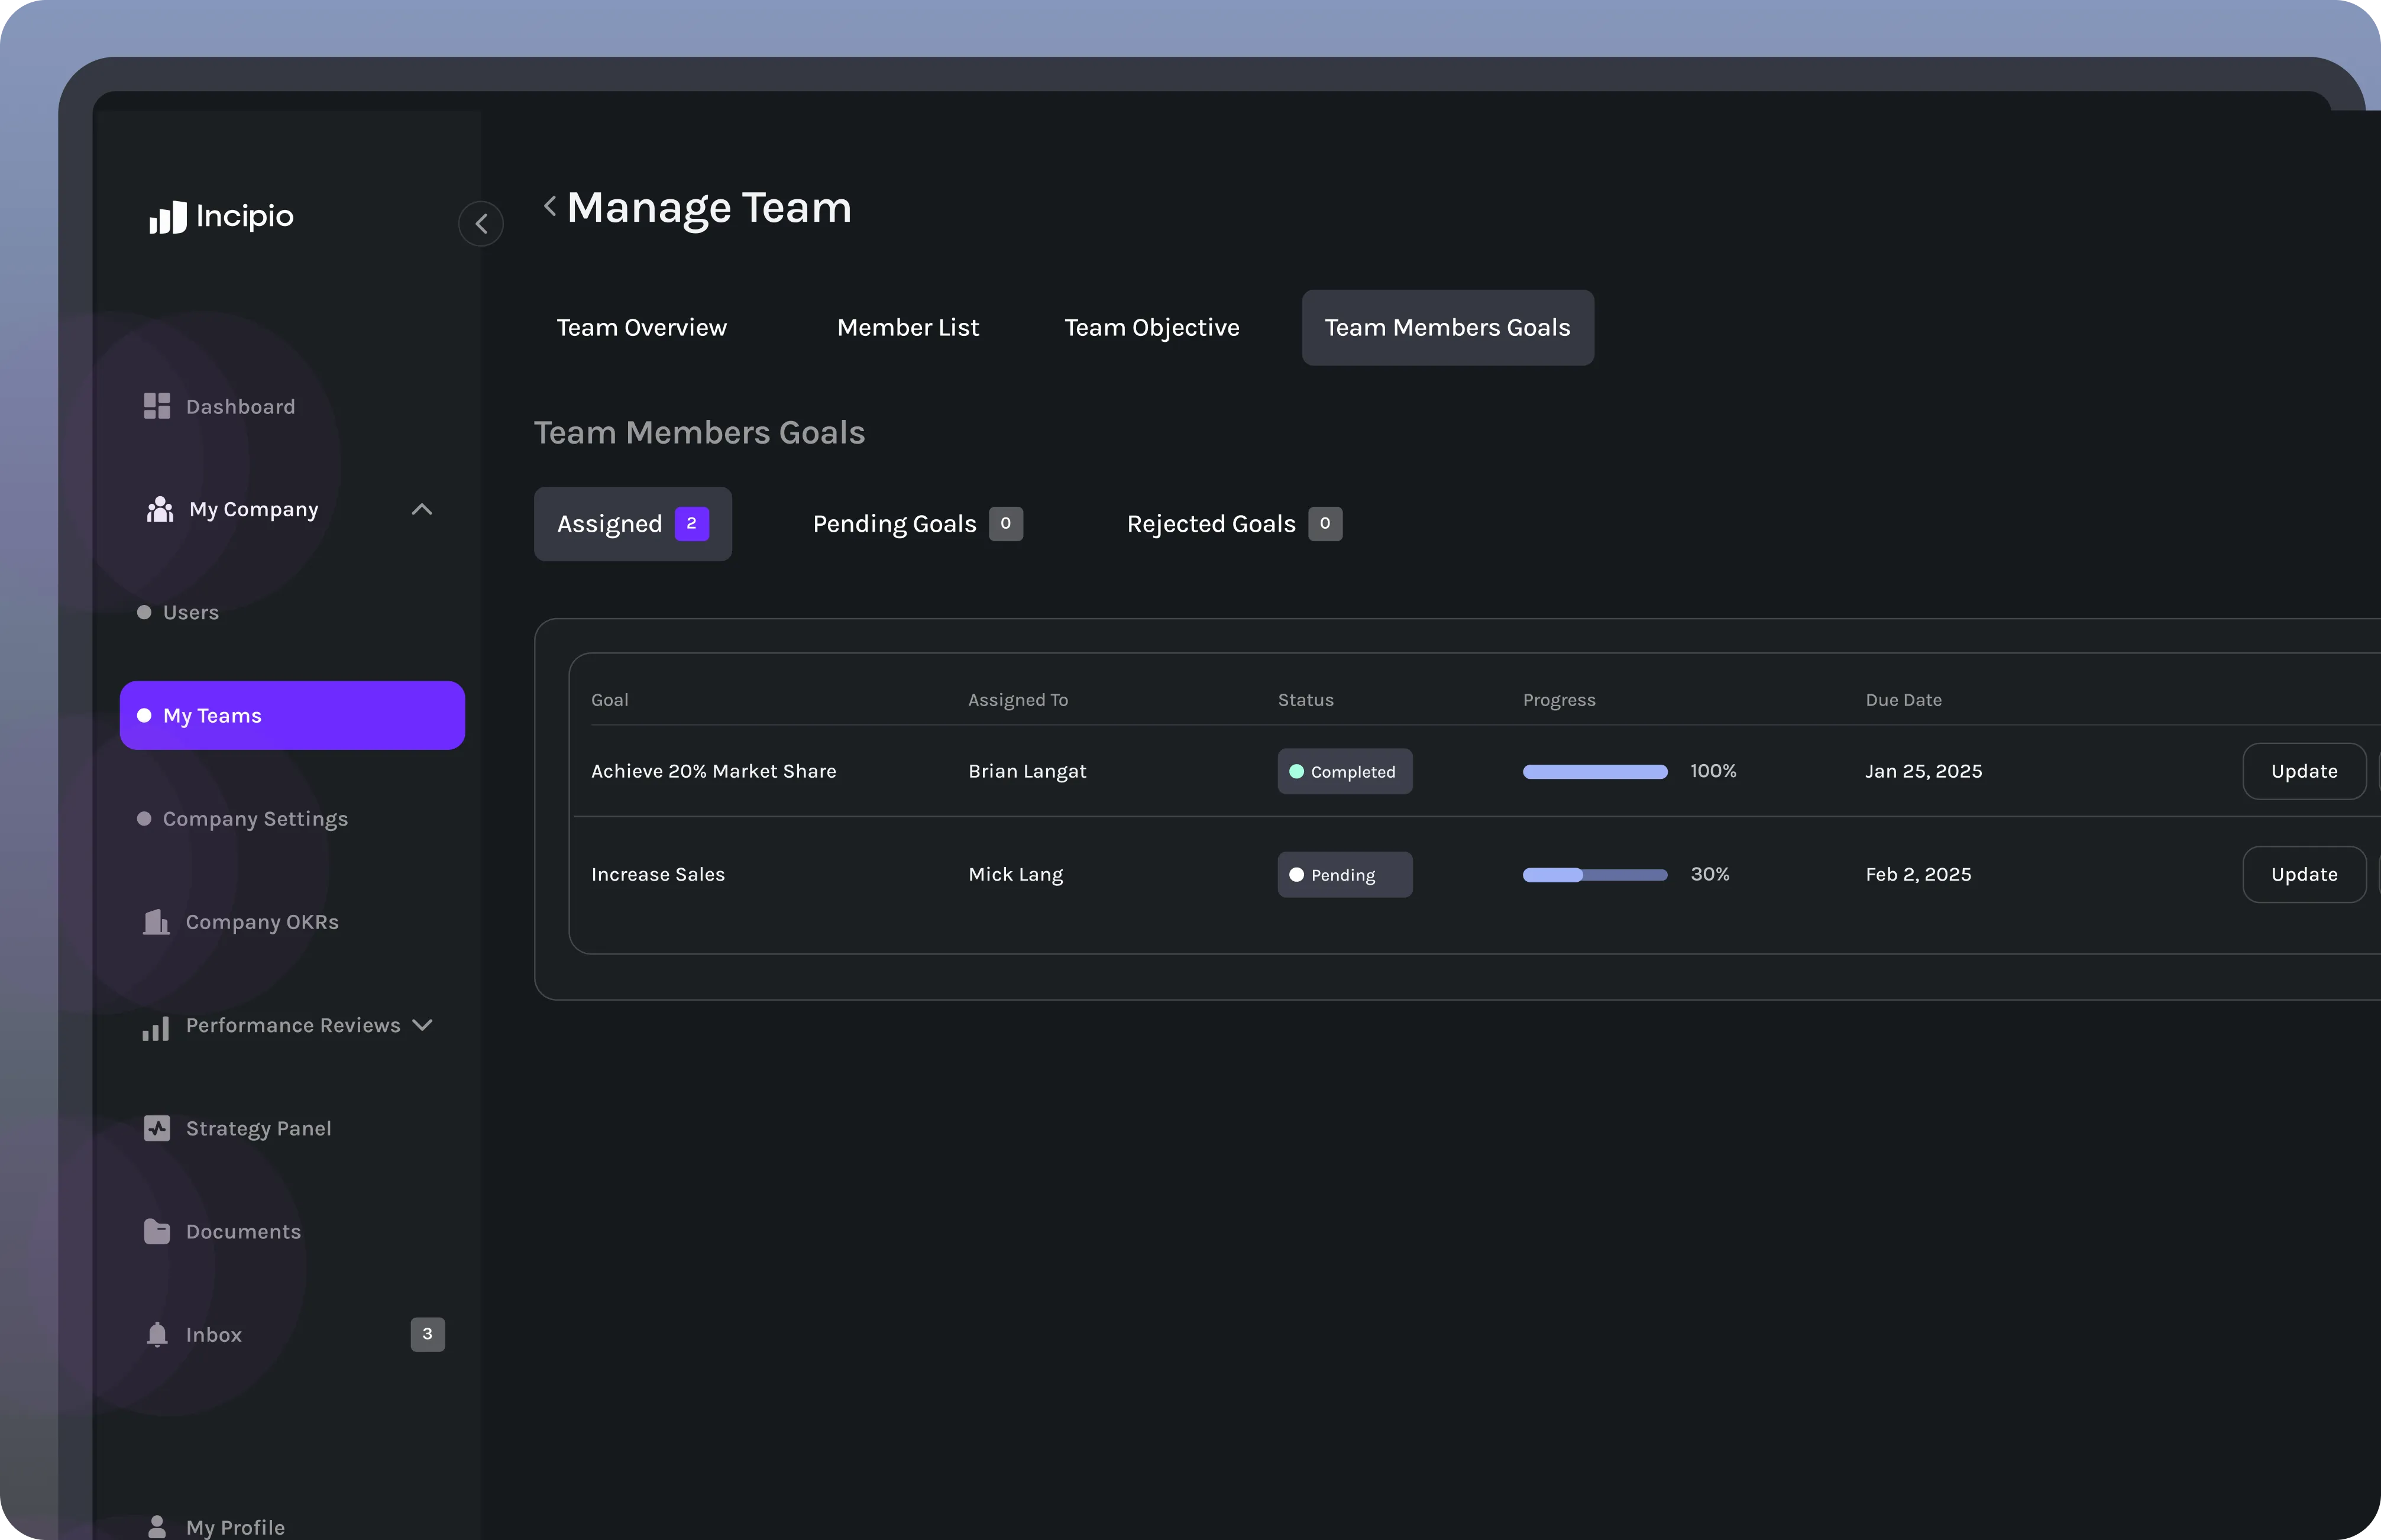This screenshot has width=2381, height=1540.
Task: Click Update for the Increase Sales goal
Action: click(2303, 874)
